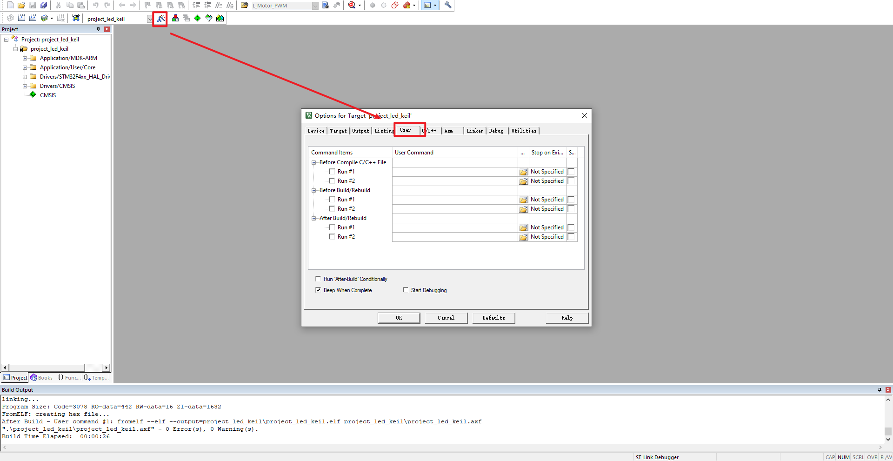Enable Run 'After-Build' Conditionally
Viewport: 893px width, 461px height.
[318, 279]
